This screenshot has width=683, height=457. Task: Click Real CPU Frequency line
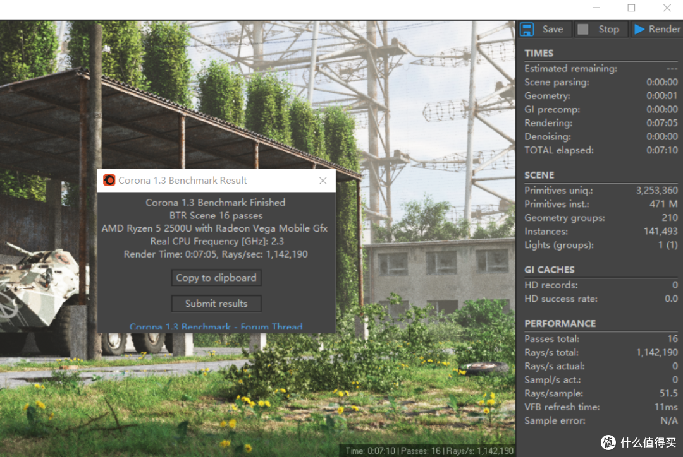(x=217, y=241)
